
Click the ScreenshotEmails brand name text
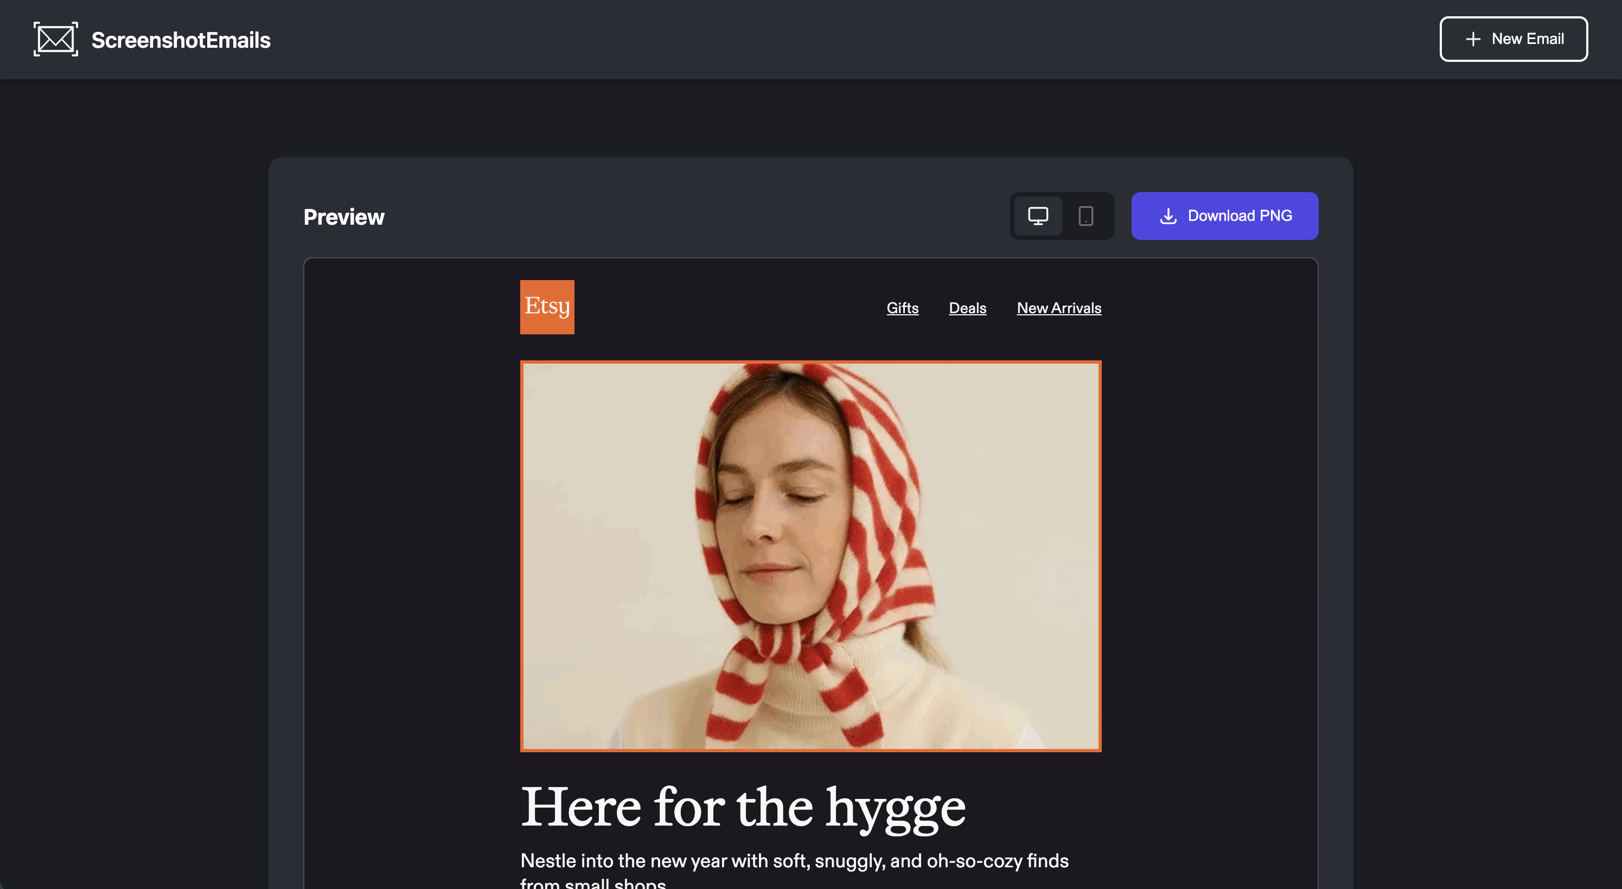click(x=181, y=40)
